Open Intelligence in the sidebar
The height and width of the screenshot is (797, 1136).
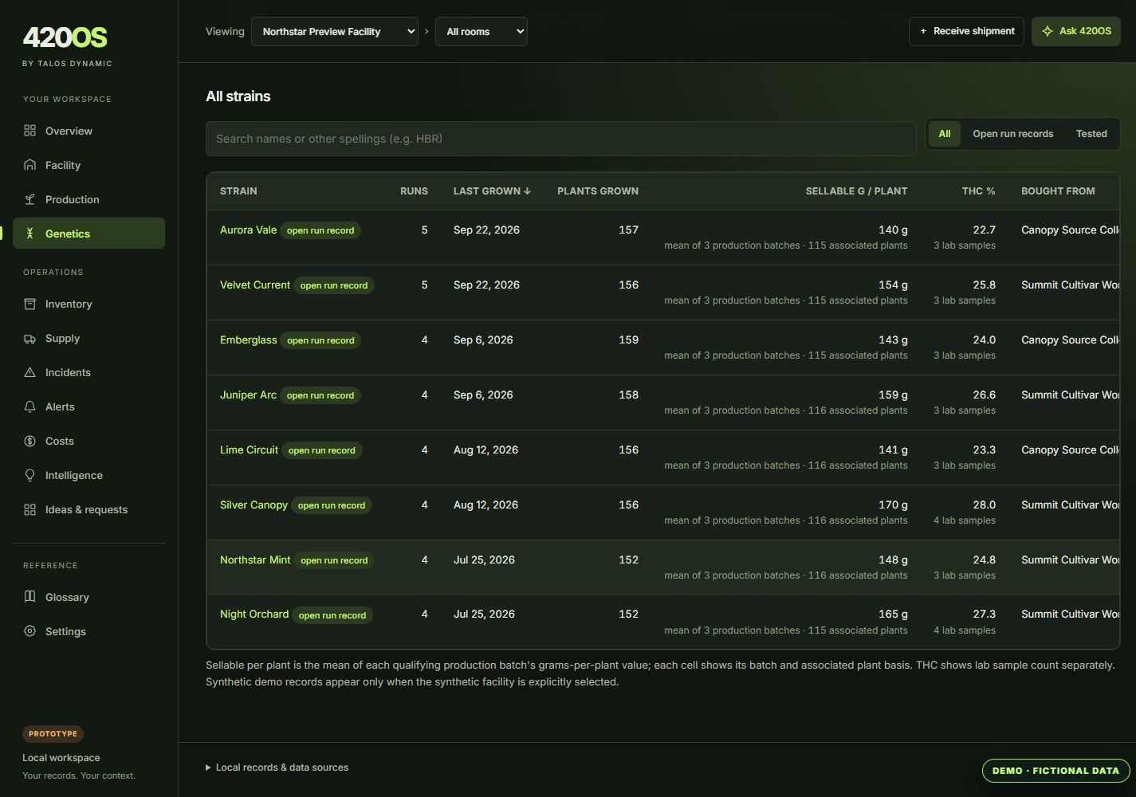click(x=88, y=475)
